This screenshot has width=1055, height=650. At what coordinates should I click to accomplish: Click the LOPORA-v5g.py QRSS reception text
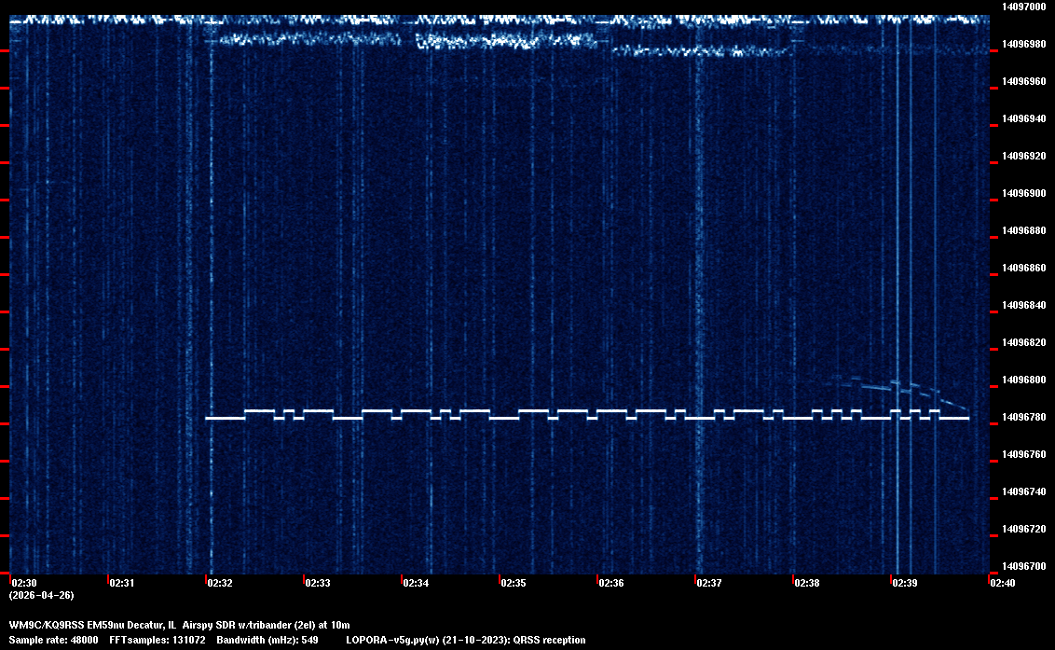[465, 640]
